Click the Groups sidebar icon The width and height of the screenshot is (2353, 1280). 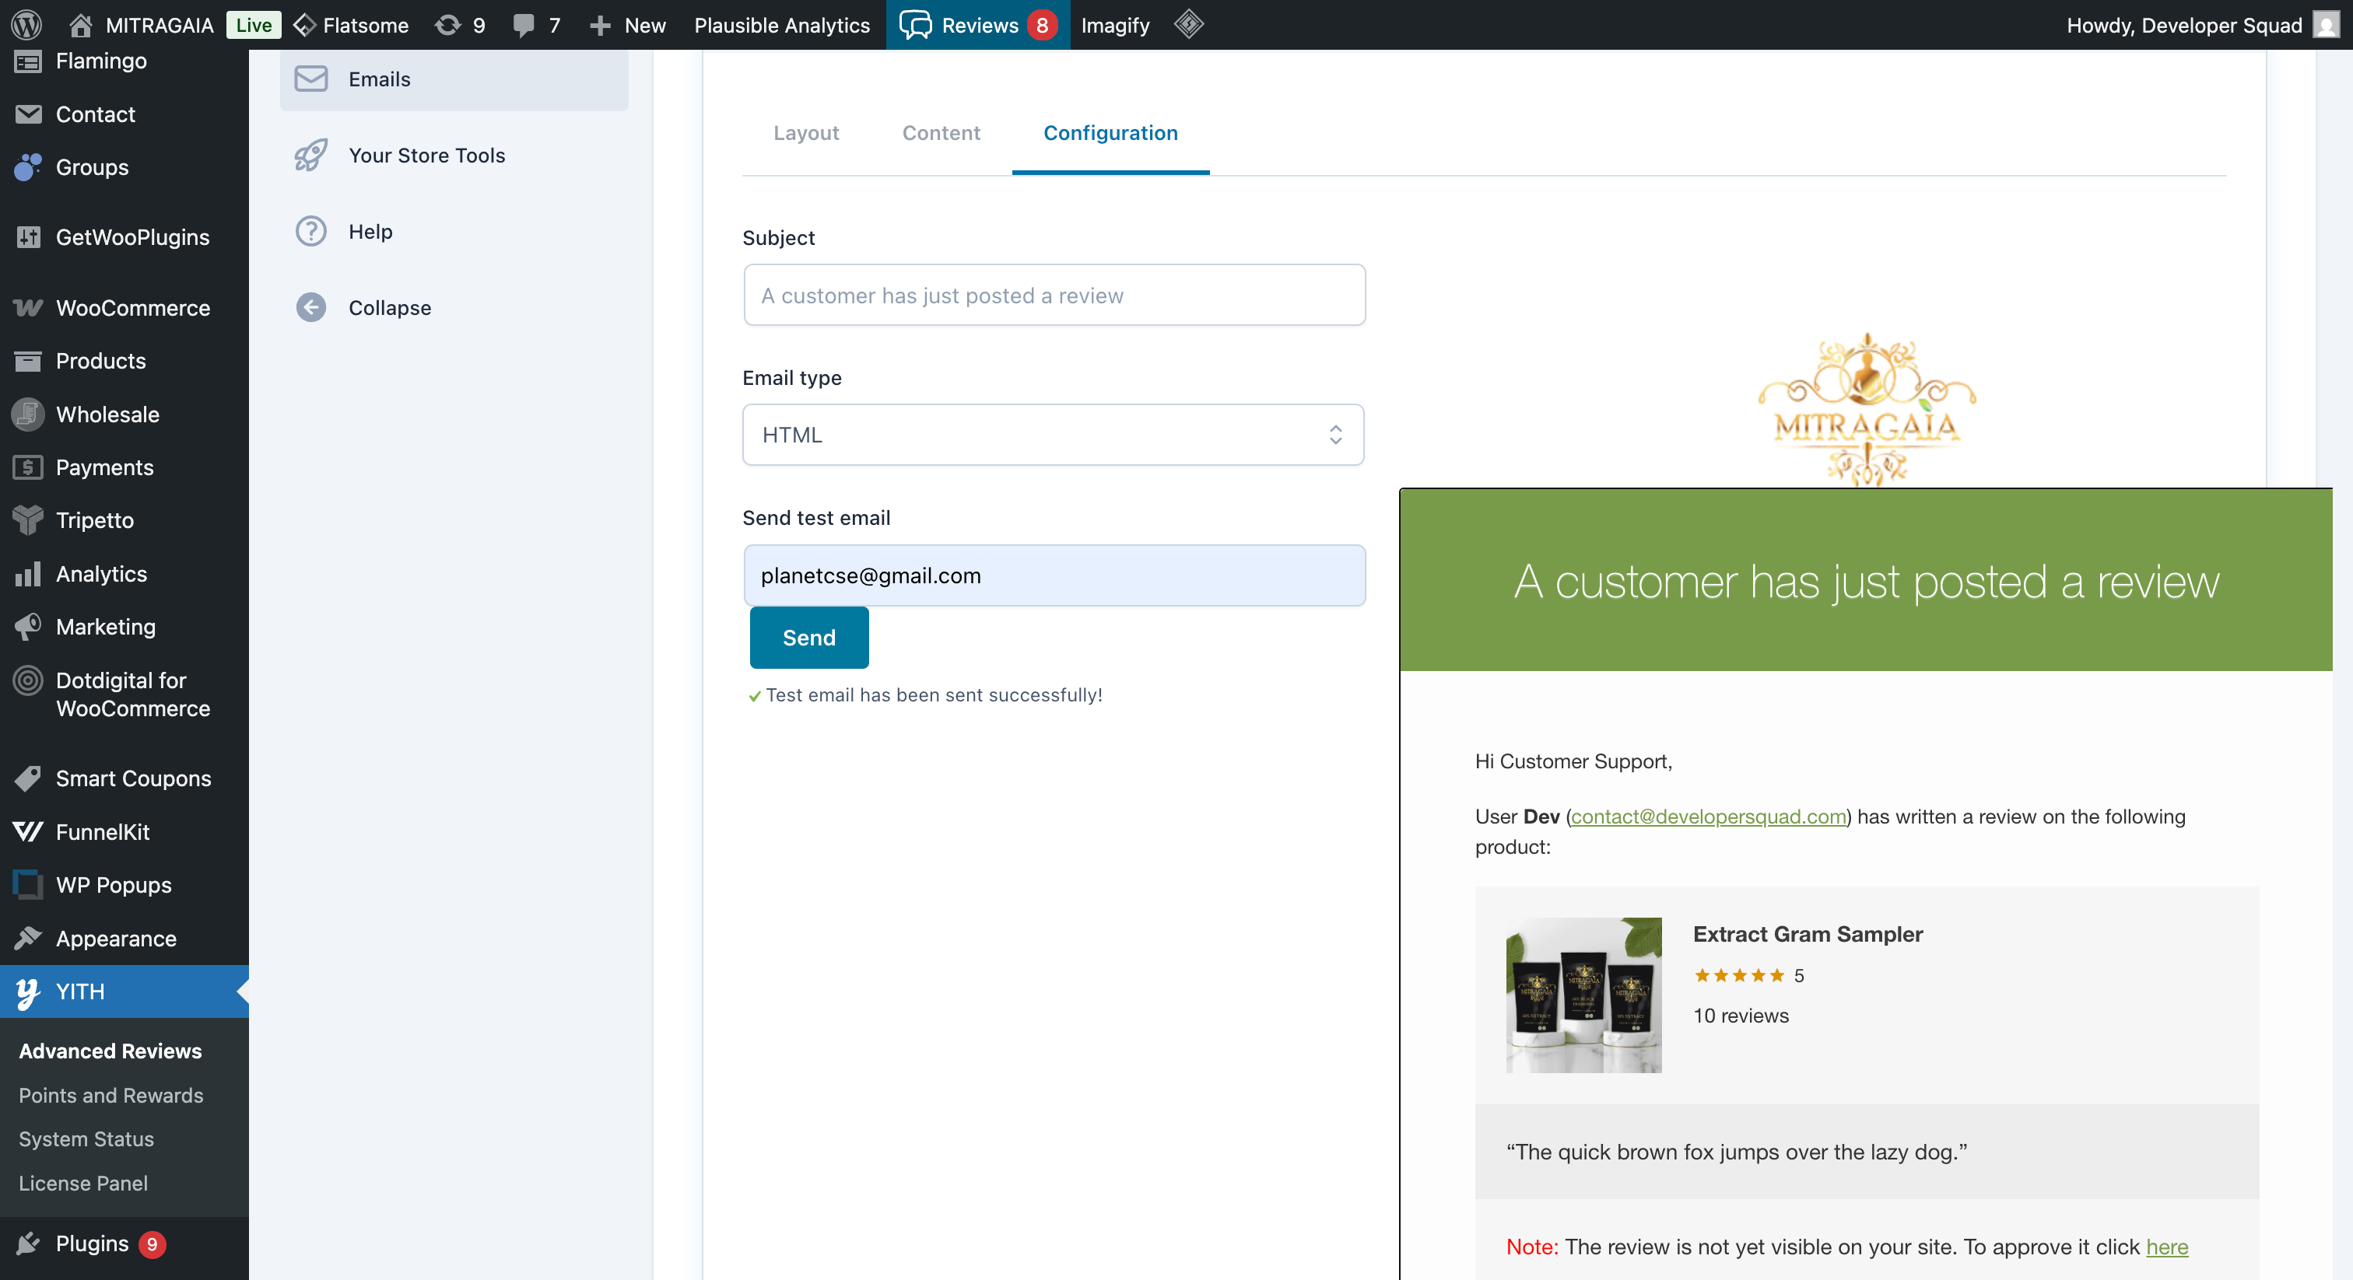[x=28, y=167]
